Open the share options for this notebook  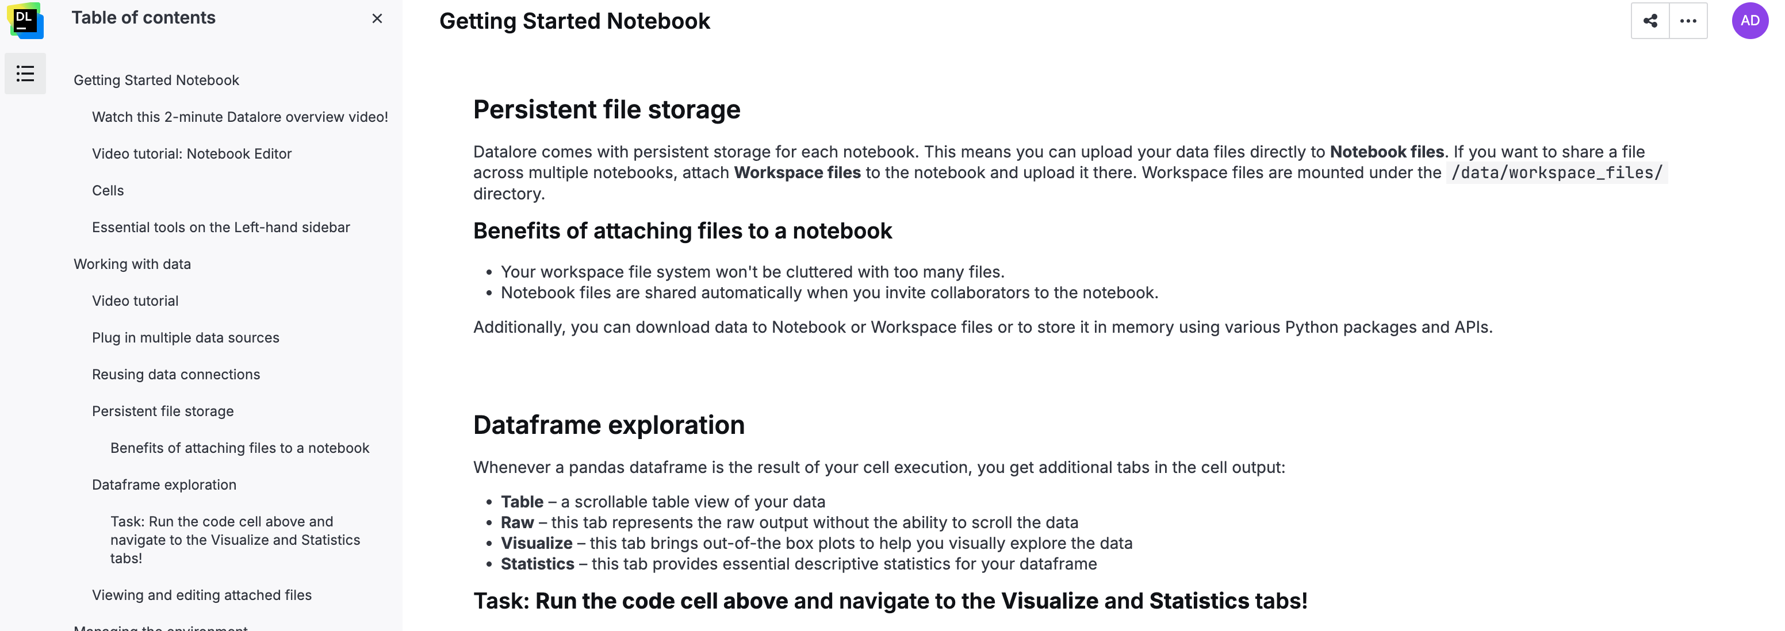tap(1650, 21)
